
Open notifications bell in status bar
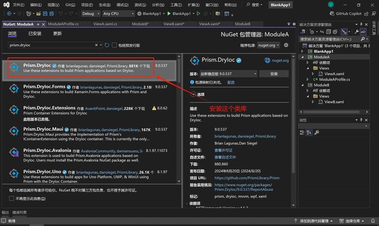tap(373, 221)
